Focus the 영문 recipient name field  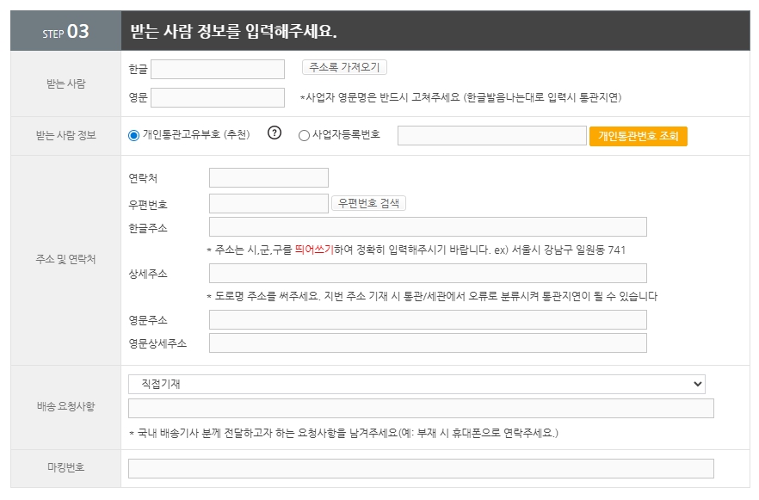[x=218, y=97]
